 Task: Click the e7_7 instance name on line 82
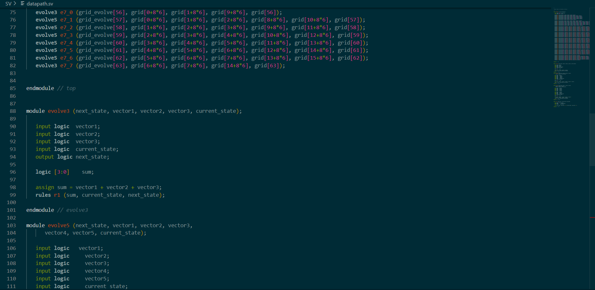66,65
